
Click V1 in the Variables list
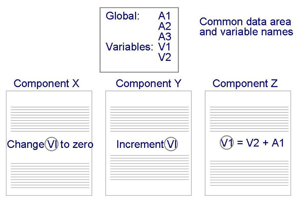165,47
